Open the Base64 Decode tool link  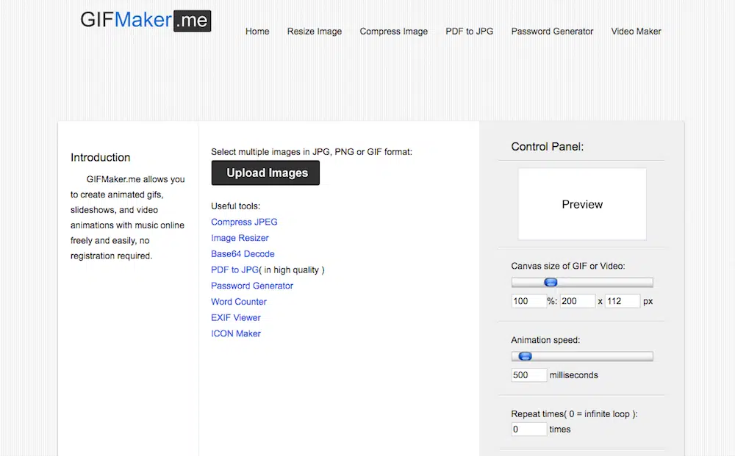pos(243,254)
